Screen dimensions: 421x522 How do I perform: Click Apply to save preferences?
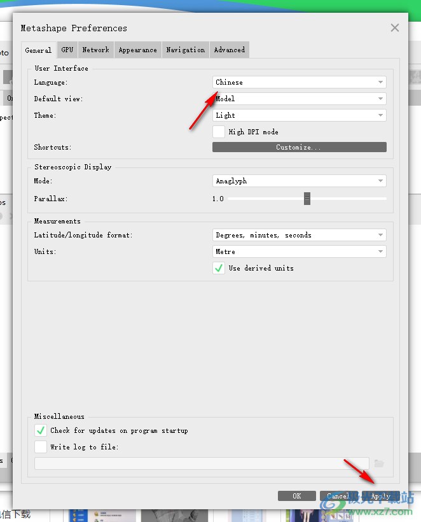(381, 496)
